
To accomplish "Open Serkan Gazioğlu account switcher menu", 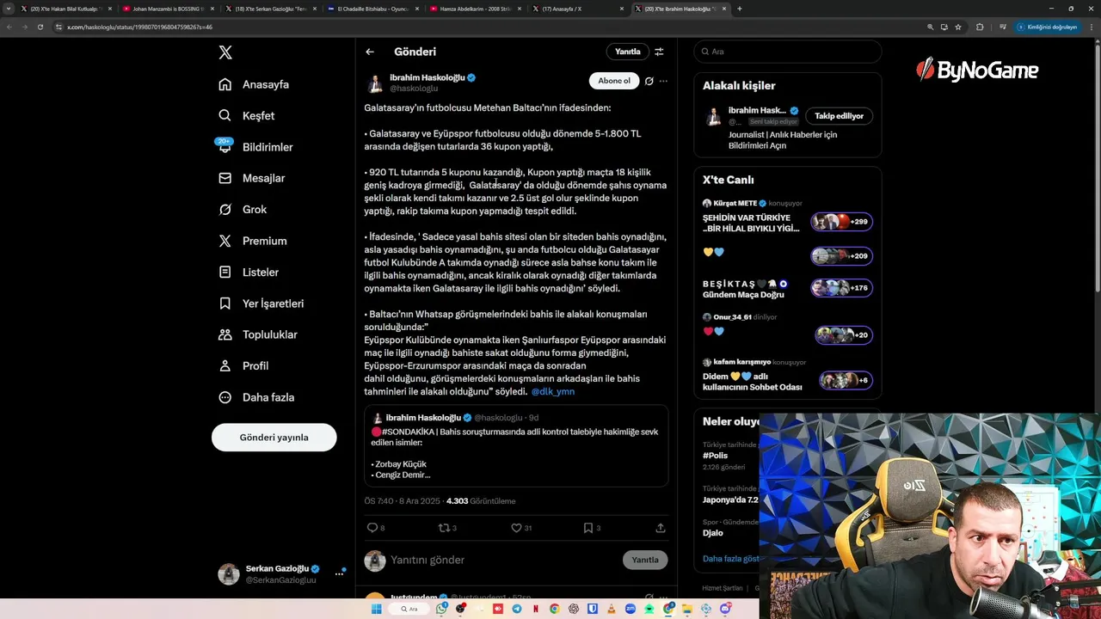I will (281, 573).
